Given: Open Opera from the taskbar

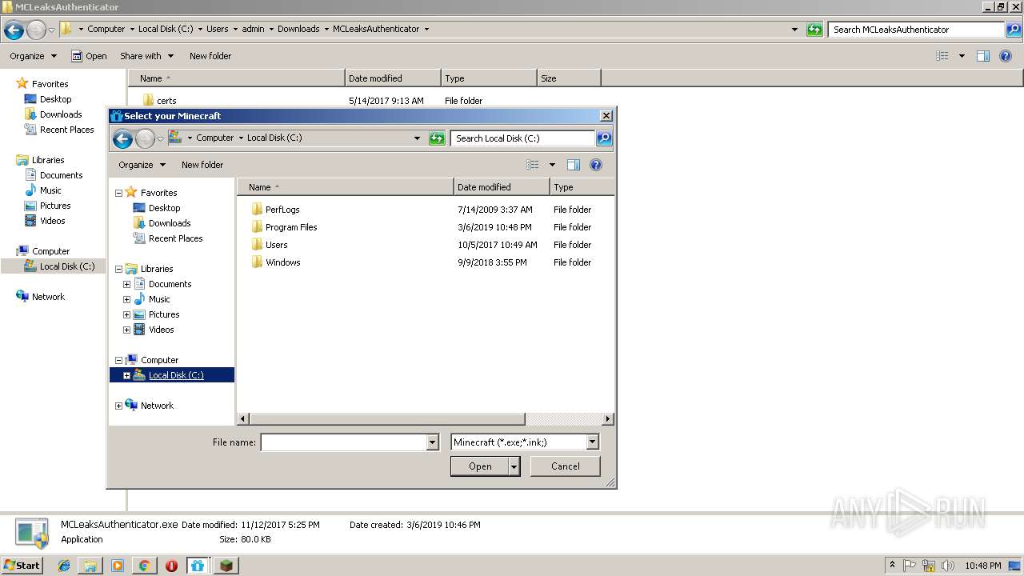Looking at the screenshot, I should tap(171, 566).
